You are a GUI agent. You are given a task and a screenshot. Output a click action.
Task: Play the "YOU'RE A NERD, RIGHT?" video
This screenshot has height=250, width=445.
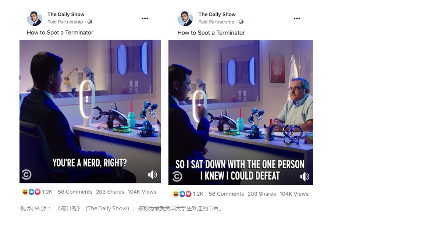click(x=90, y=111)
